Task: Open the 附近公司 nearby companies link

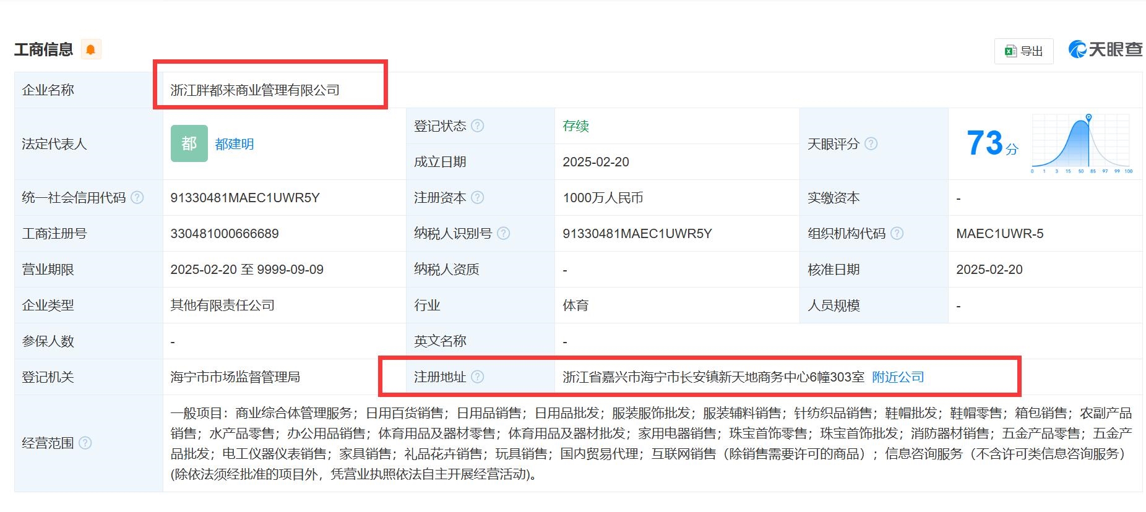Action: (898, 377)
